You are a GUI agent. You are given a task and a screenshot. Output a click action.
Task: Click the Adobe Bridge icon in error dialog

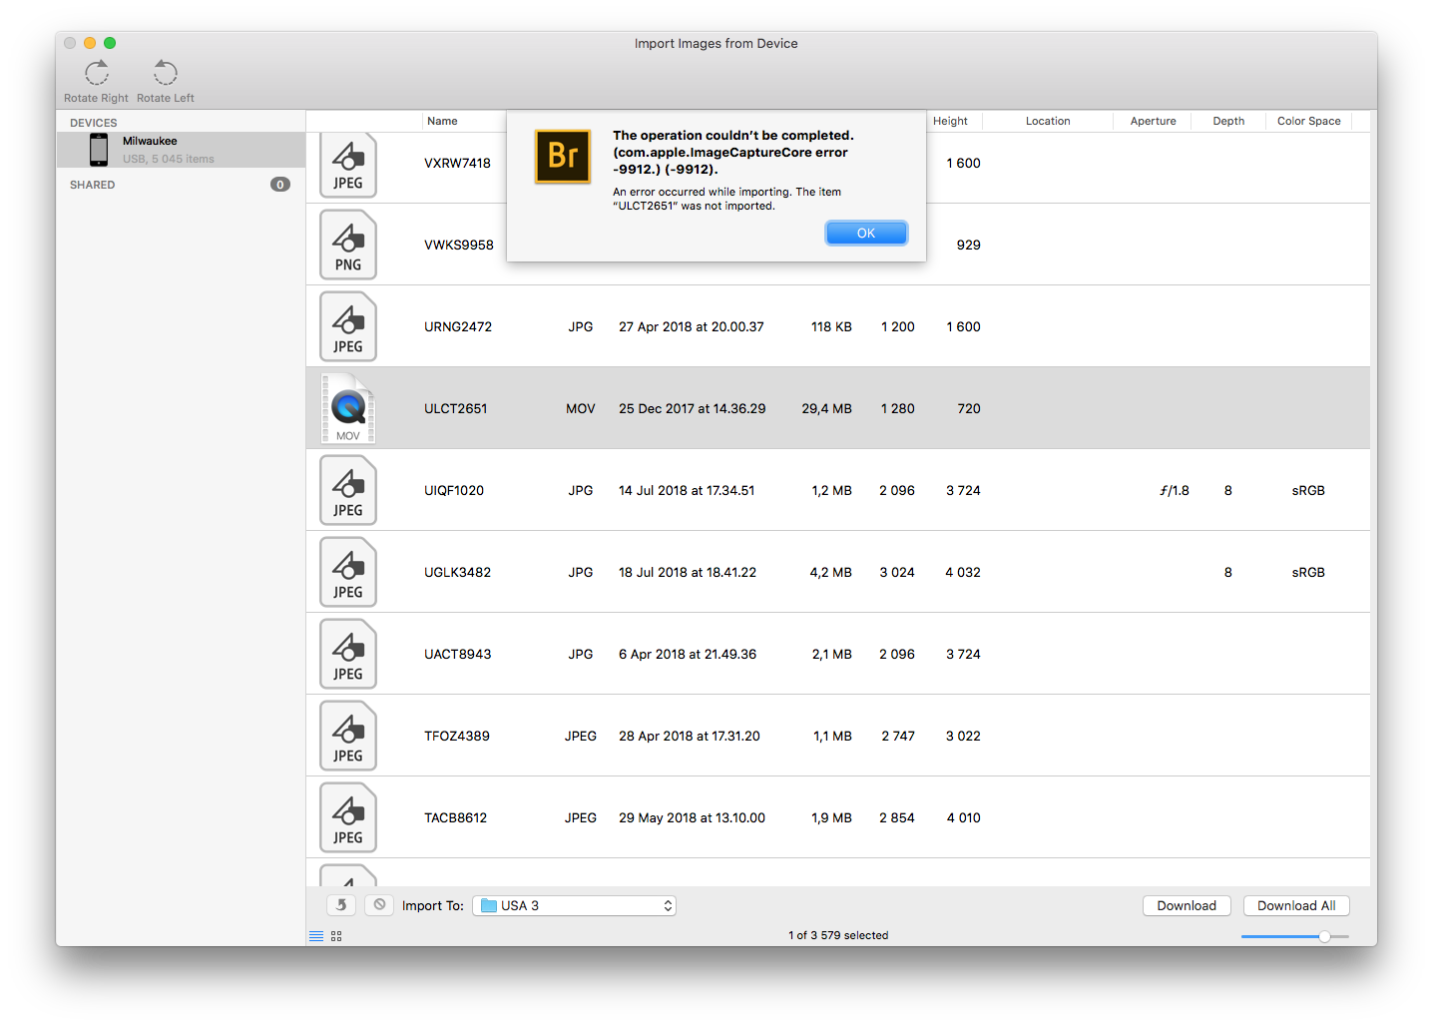tap(563, 157)
